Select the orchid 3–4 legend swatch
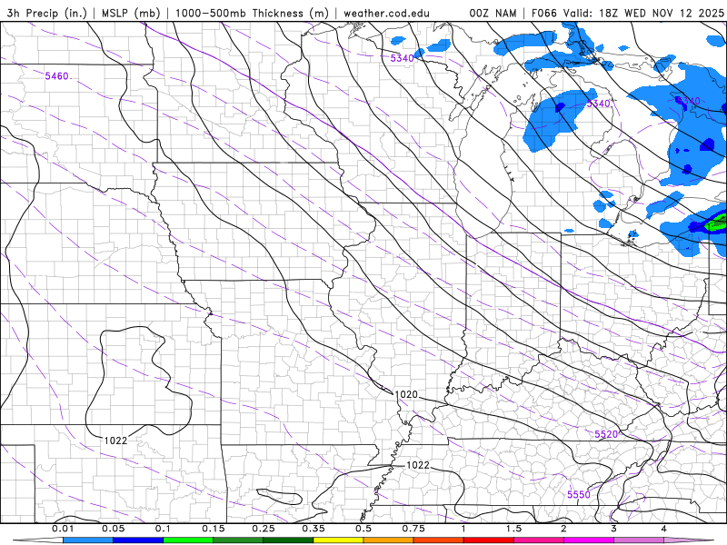 (x=639, y=540)
